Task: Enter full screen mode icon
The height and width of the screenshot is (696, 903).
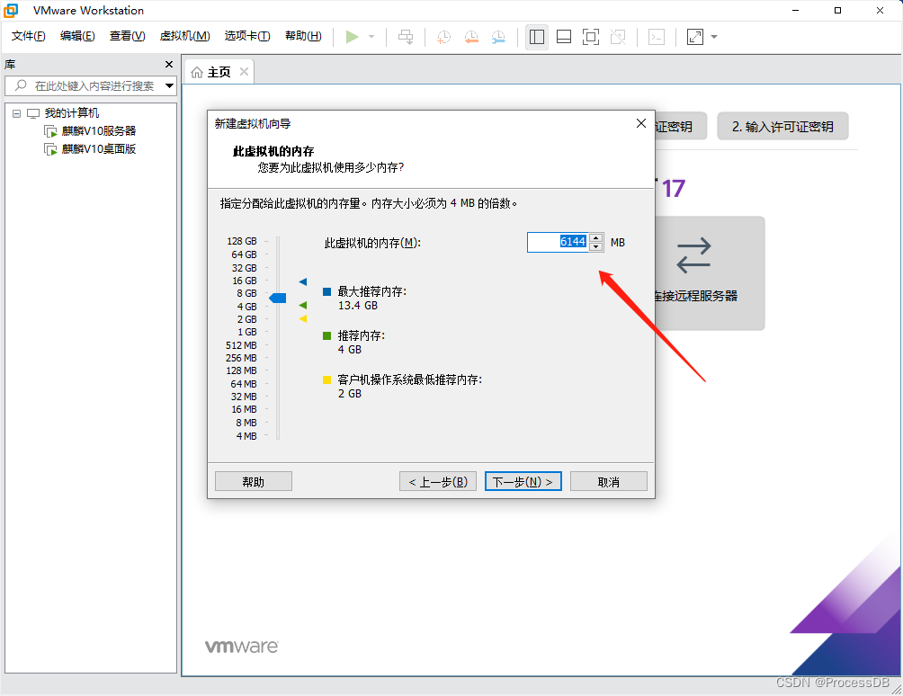Action: [591, 37]
